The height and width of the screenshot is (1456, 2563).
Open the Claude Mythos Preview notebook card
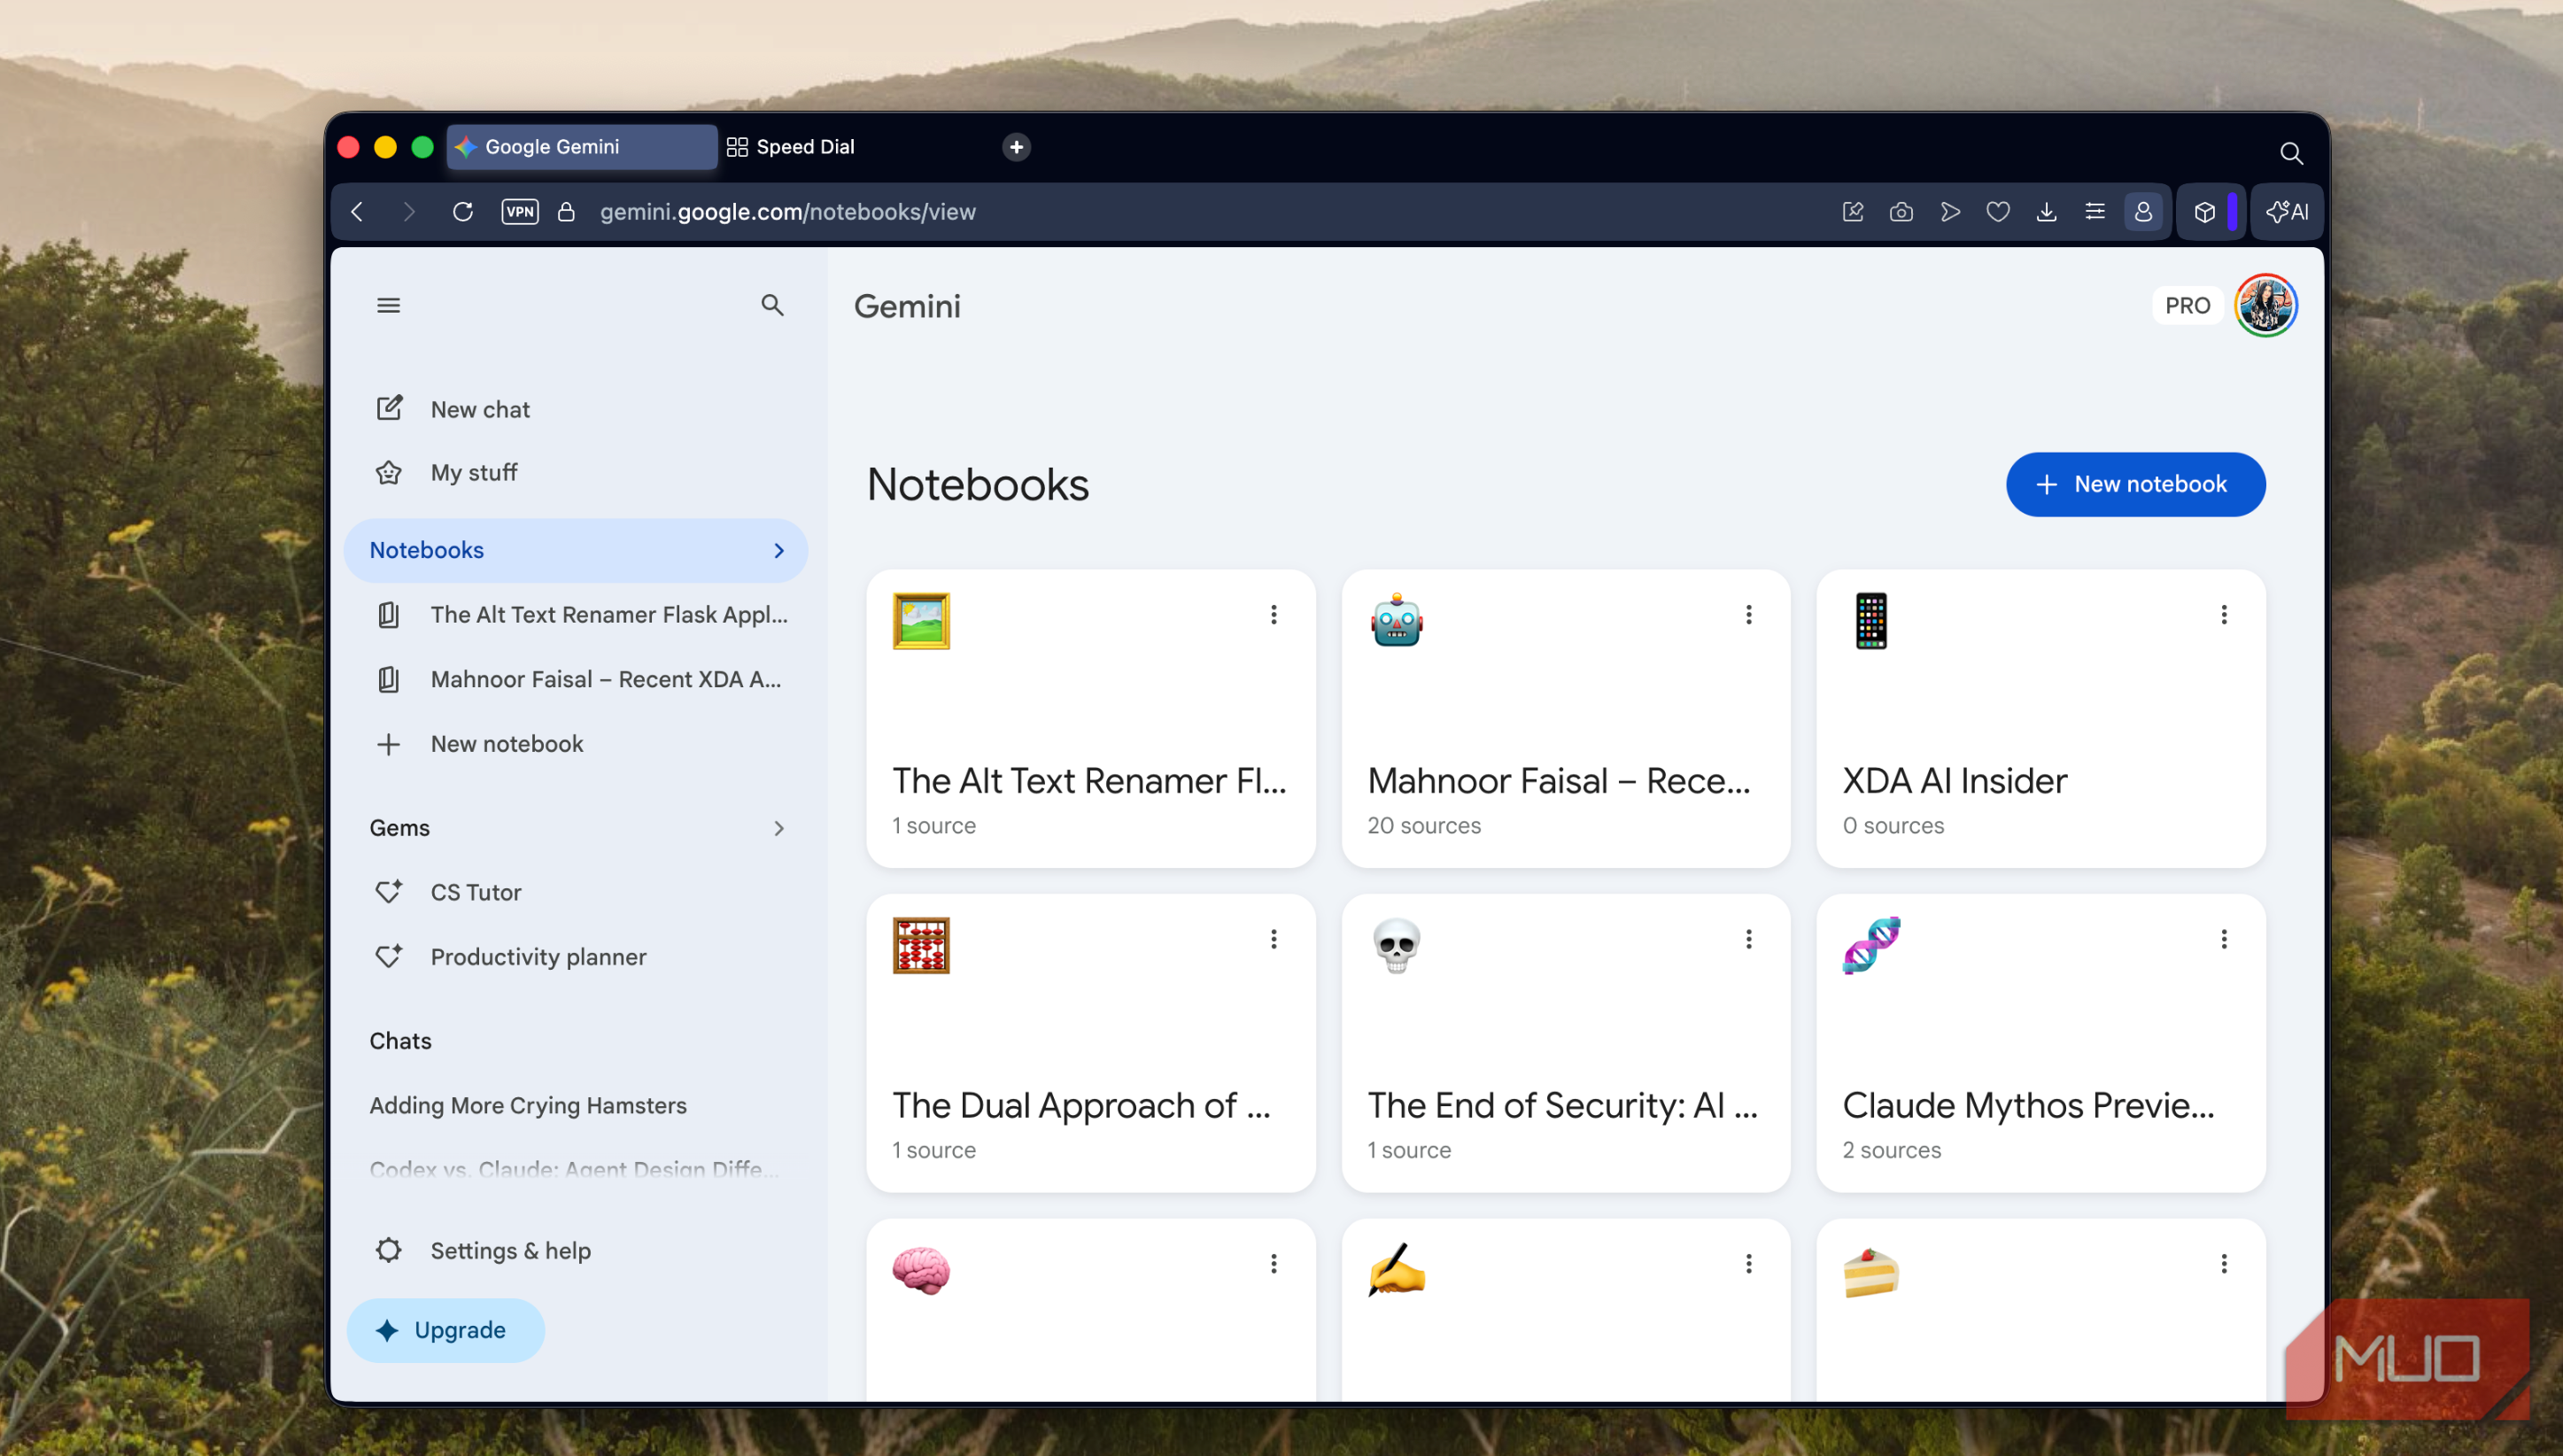(2041, 1043)
